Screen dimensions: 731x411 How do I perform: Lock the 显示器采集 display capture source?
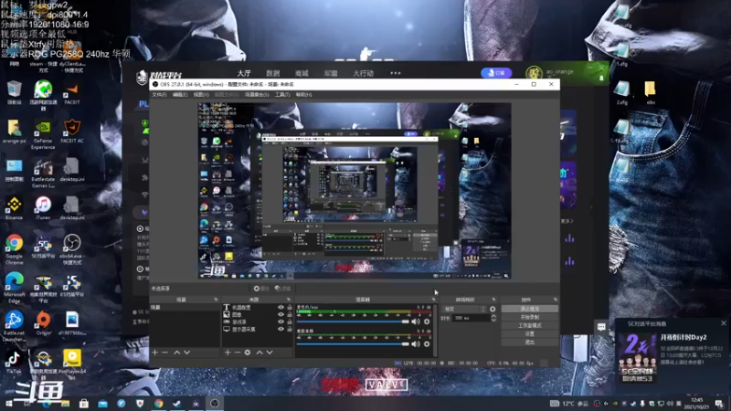[x=290, y=329]
